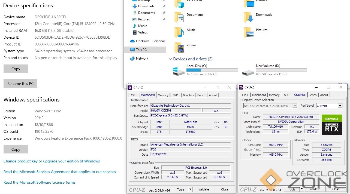Click Close button in Mainboard CPU-Z window
This screenshot has width=350, height=194.
coord(225,189)
